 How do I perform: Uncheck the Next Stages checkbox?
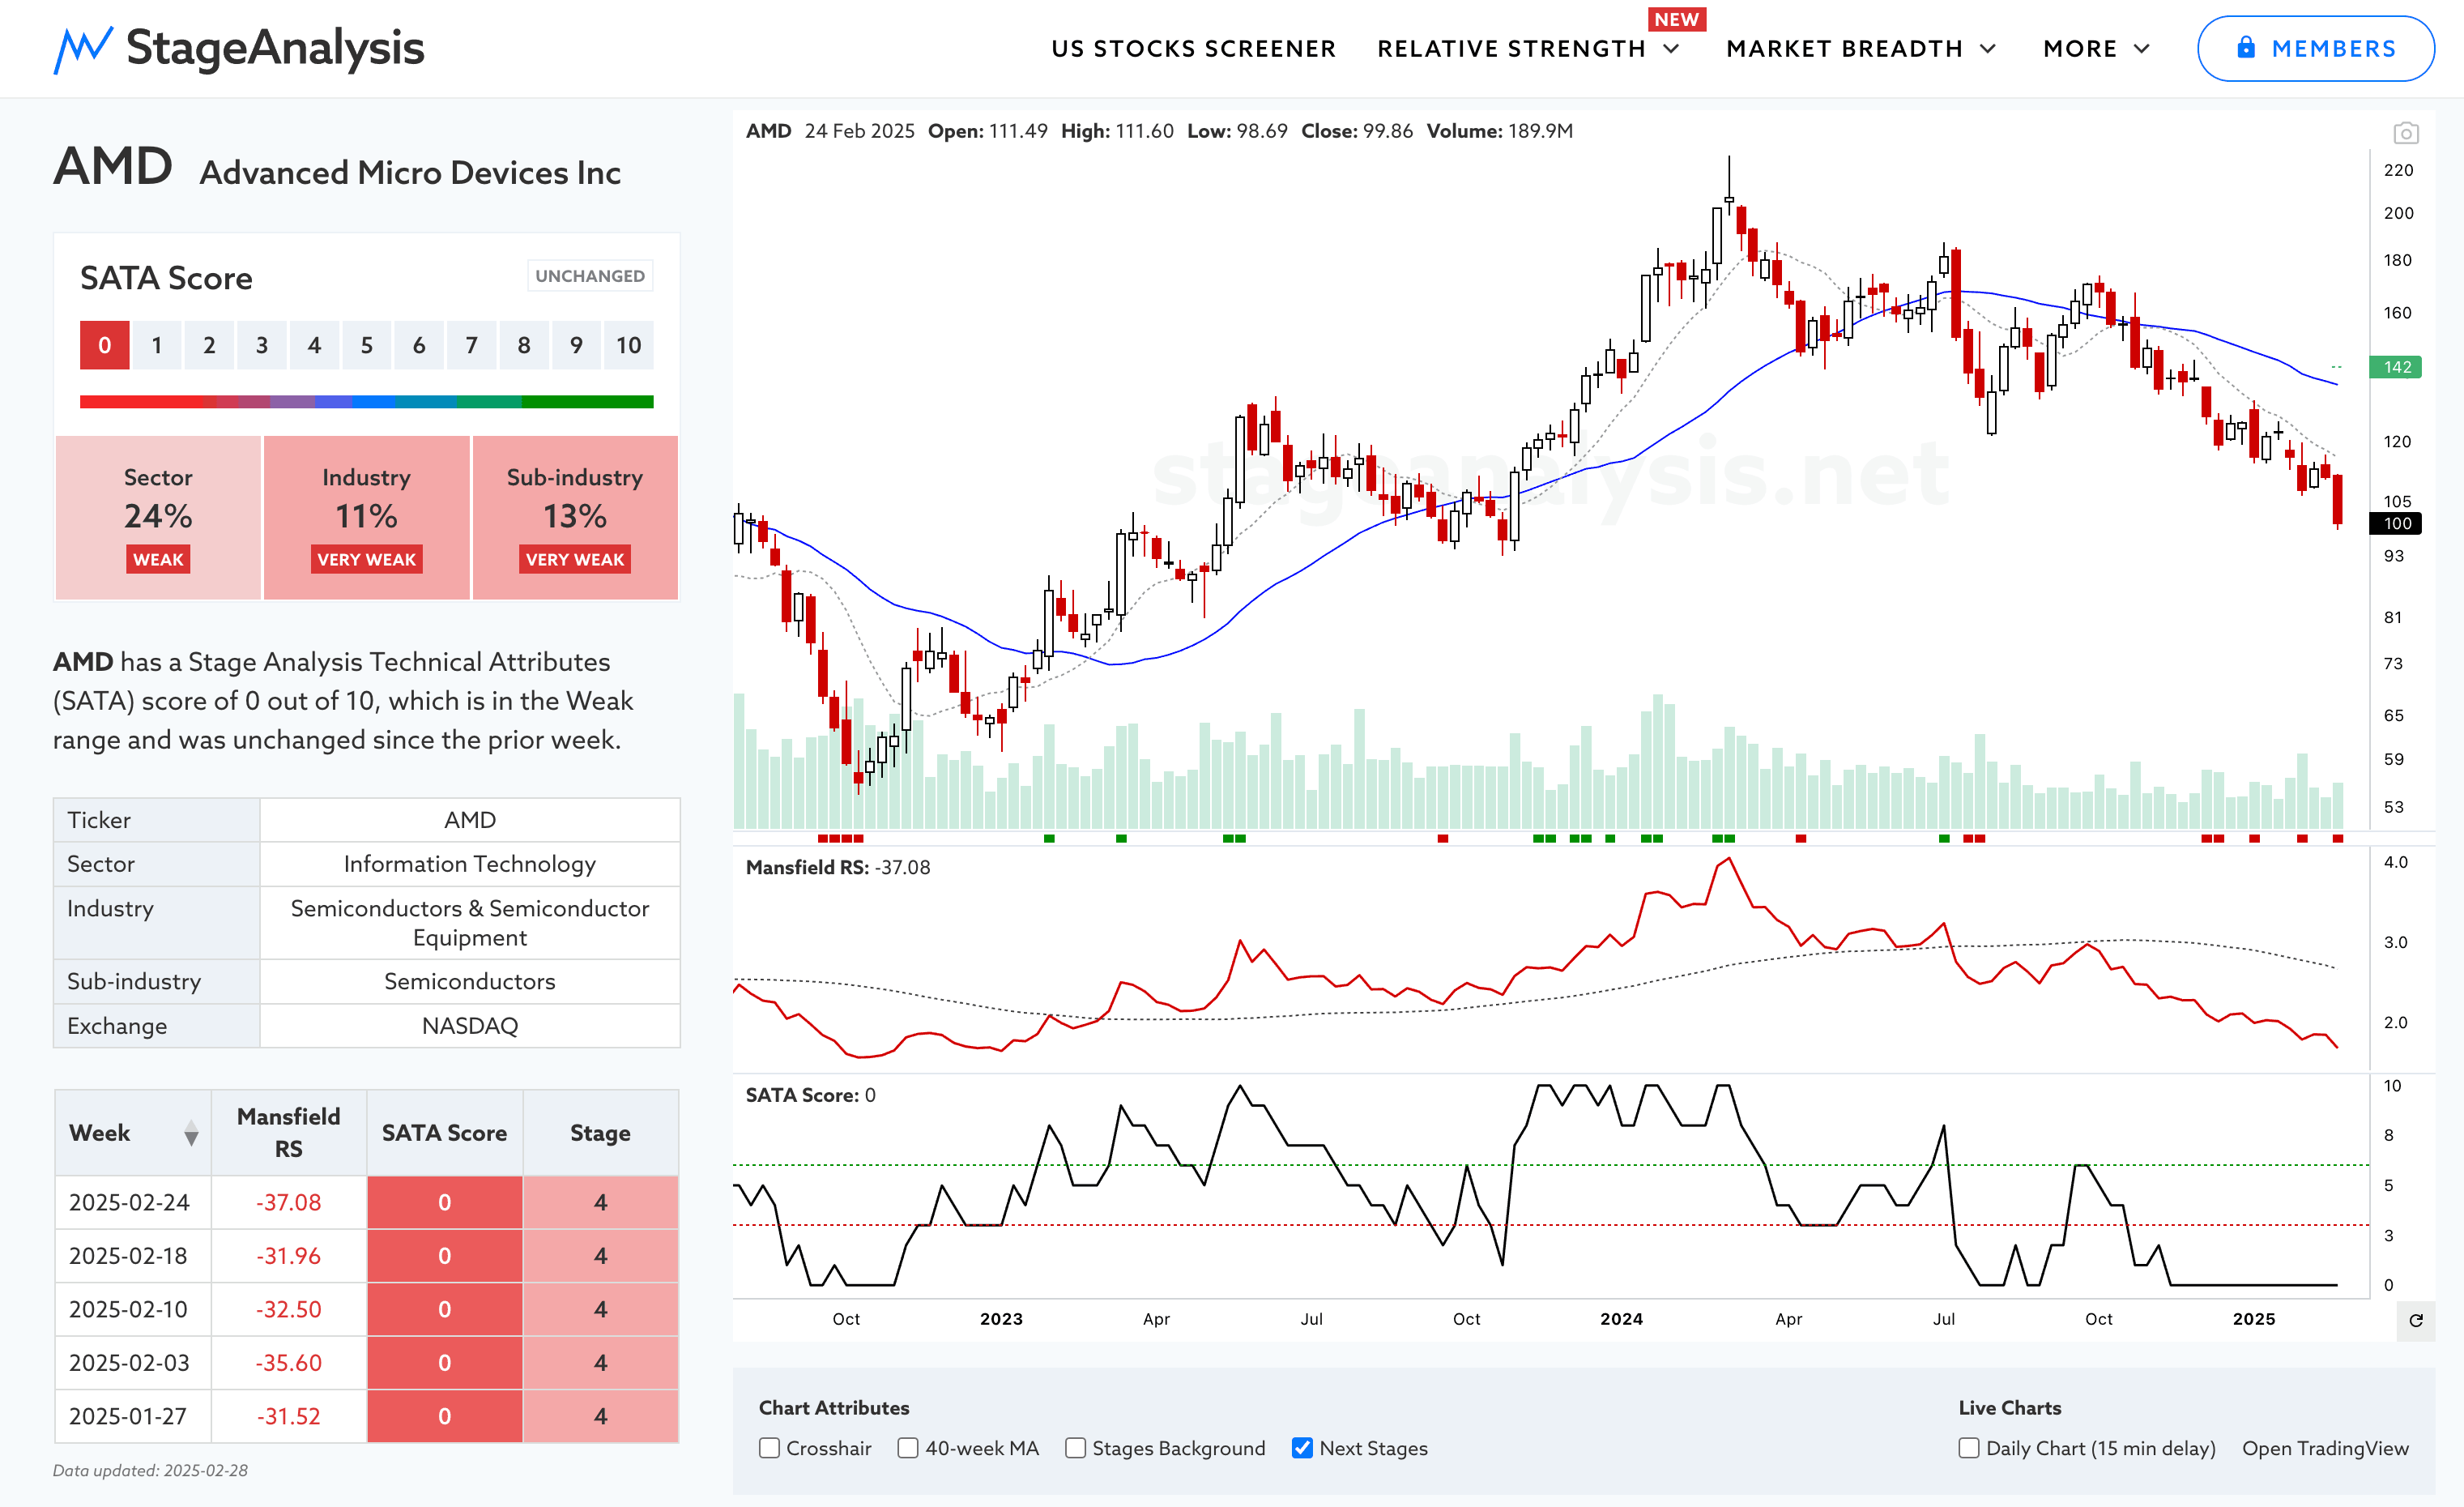(1302, 1448)
